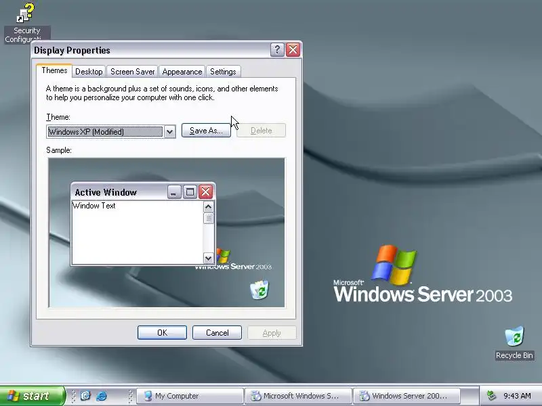Image resolution: width=542 pixels, height=406 pixels.
Task: Open the Settings tab
Action: 223,72
